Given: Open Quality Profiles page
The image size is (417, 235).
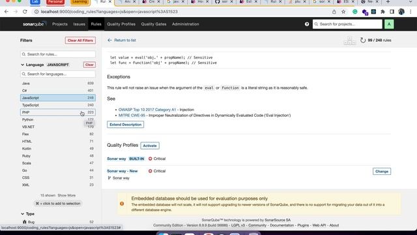Looking at the screenshot, I should coord(121,24).
